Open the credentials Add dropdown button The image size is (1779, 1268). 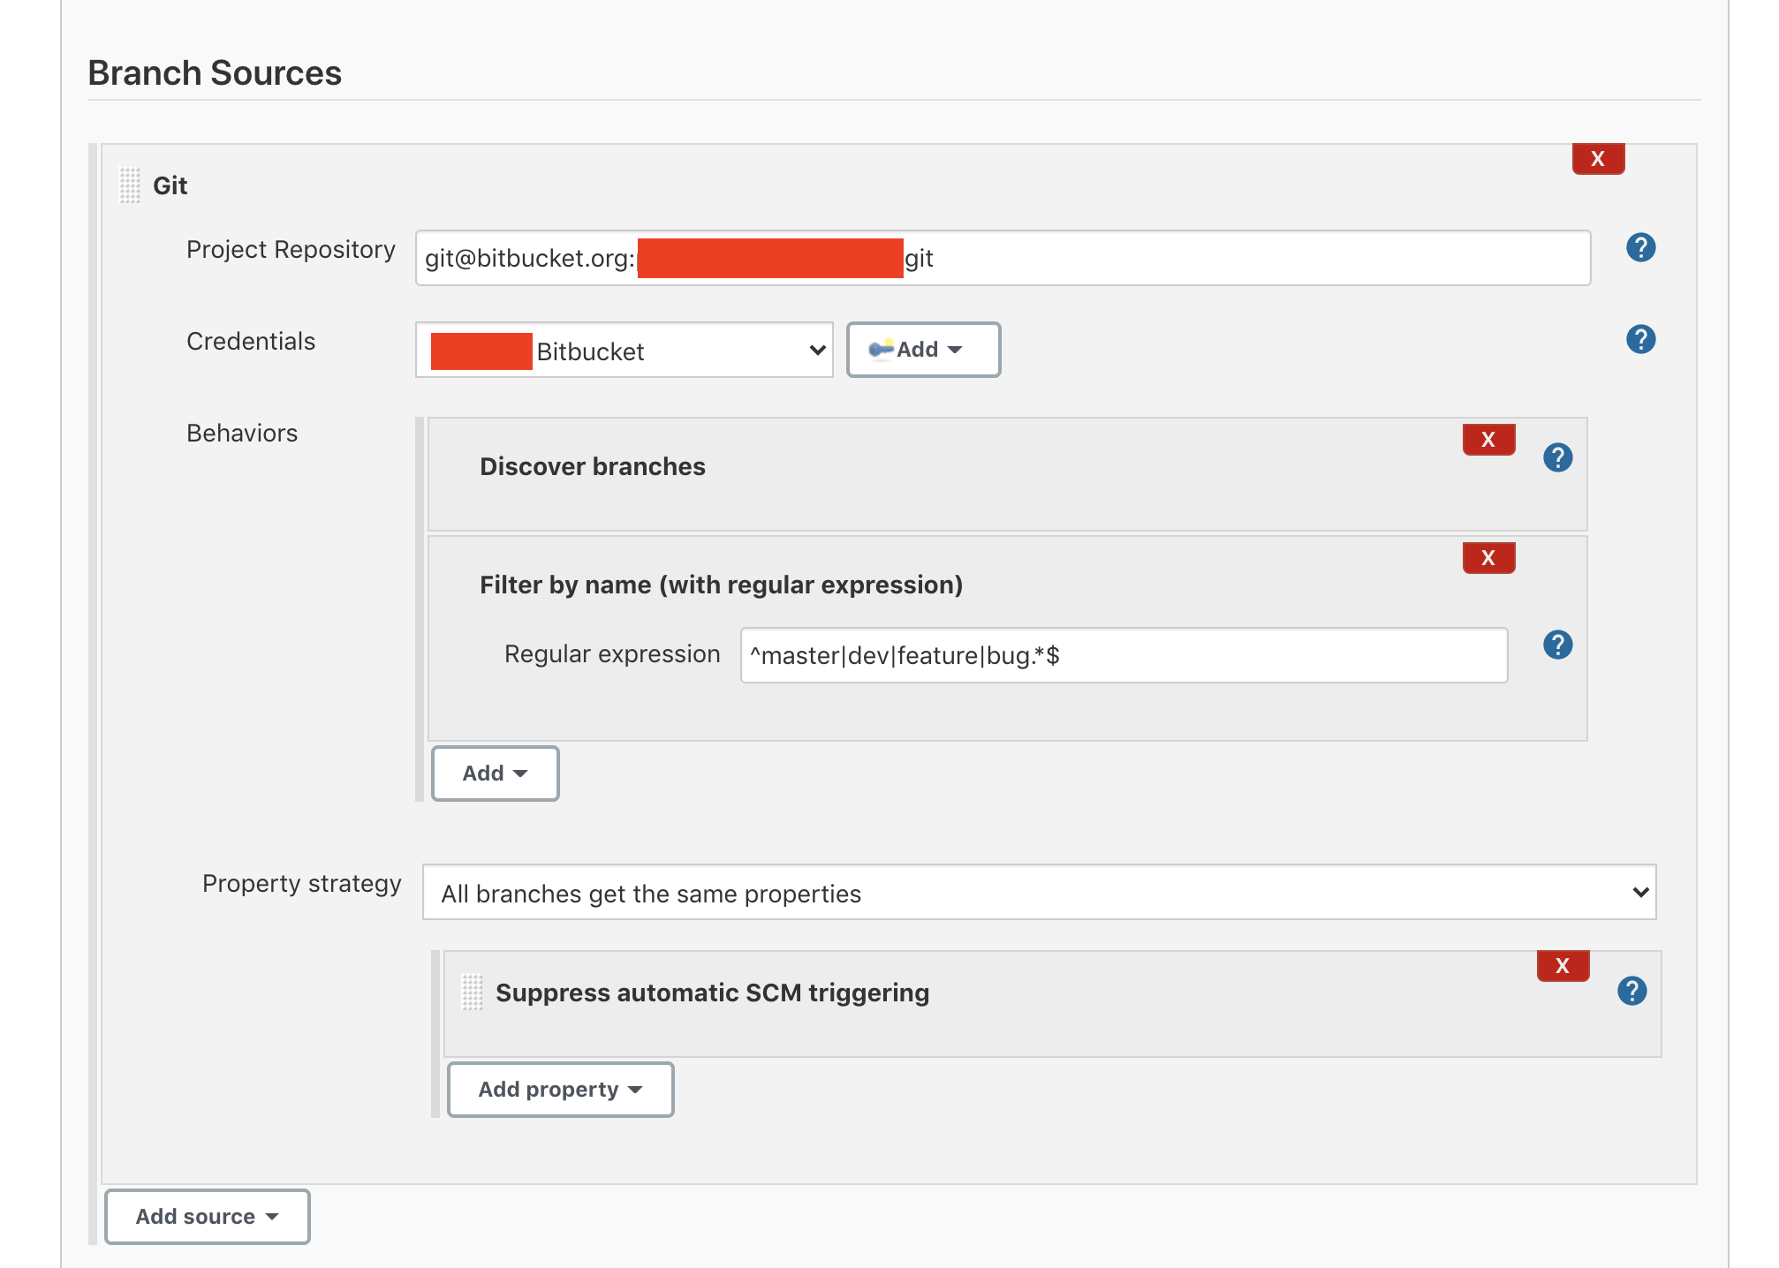coord(923,350)
